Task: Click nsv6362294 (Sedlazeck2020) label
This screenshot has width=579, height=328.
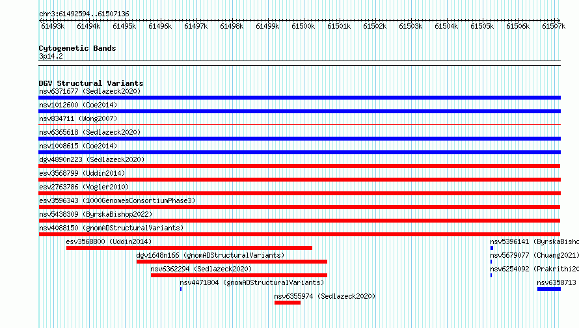Action: coord(201,269)
